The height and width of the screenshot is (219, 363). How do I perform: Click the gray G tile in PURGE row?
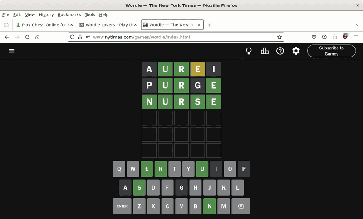tap(198, 86)
